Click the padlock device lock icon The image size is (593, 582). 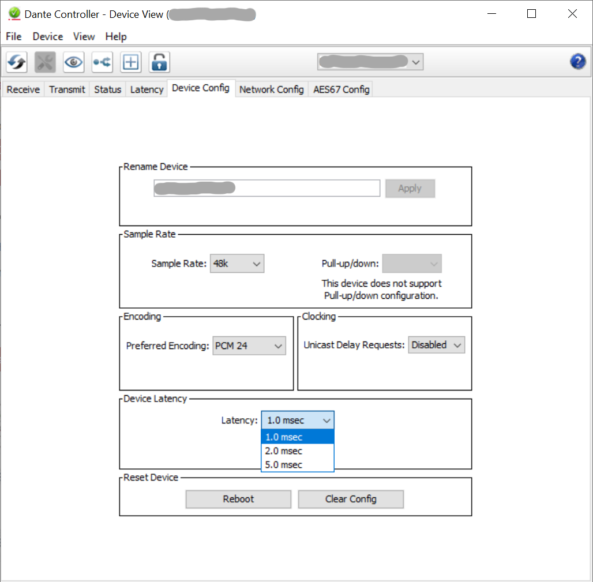pos(159,62)
